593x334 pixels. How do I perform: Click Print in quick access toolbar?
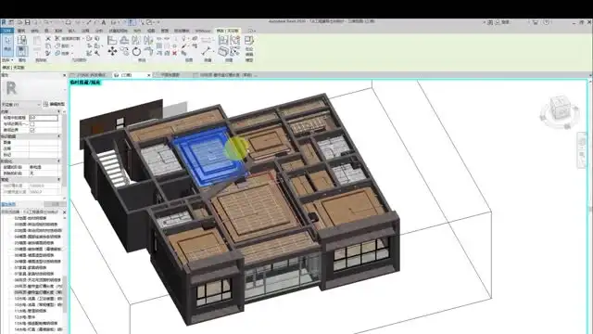(68, 22)
